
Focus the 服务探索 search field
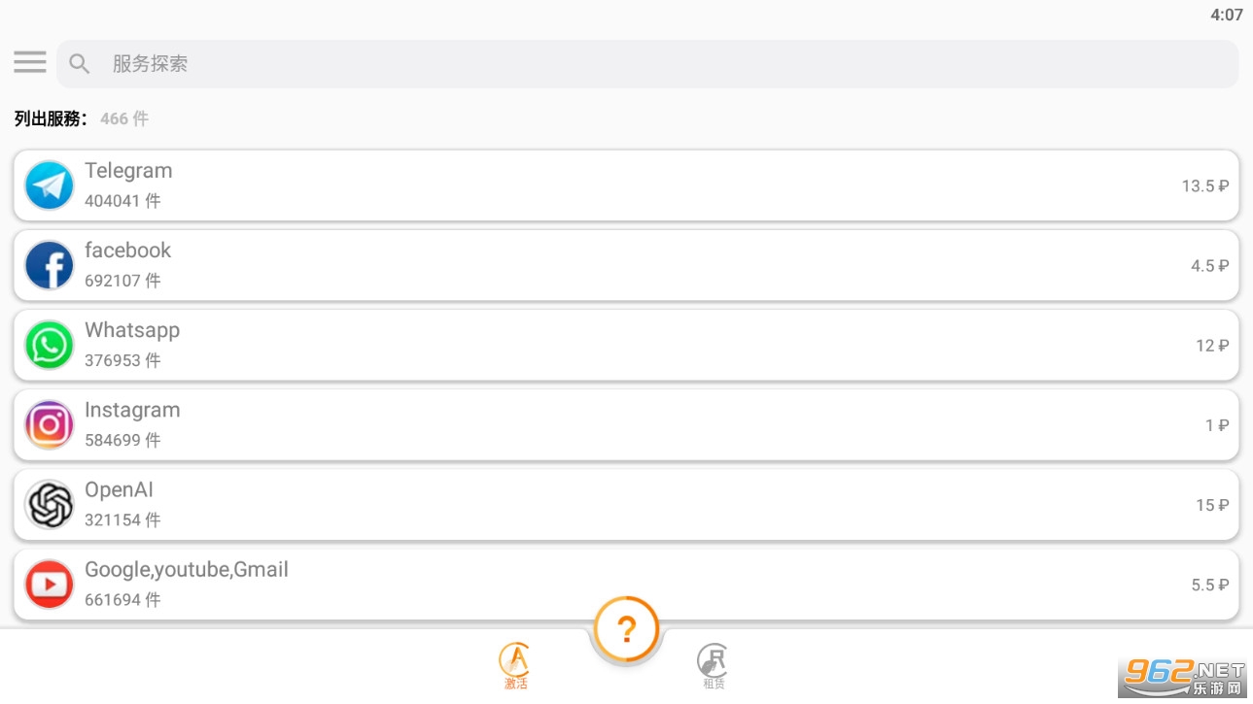pyautogui.click(x=661, y=64)
